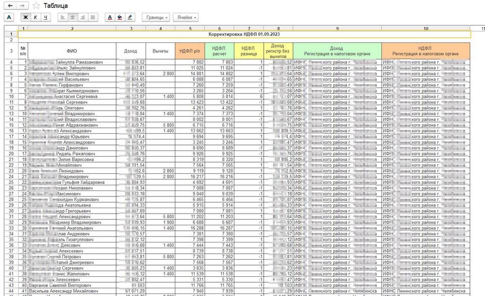Open the font settings 'A' button

click(x=9, y=17)
